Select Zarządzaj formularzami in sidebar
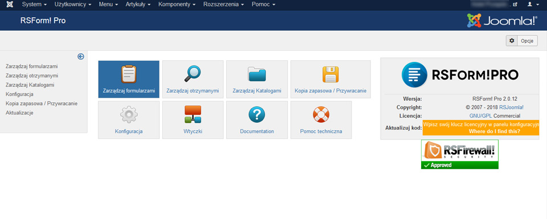Image resolution: width=547 pixels, height=219 pixels. pos(32,66)
